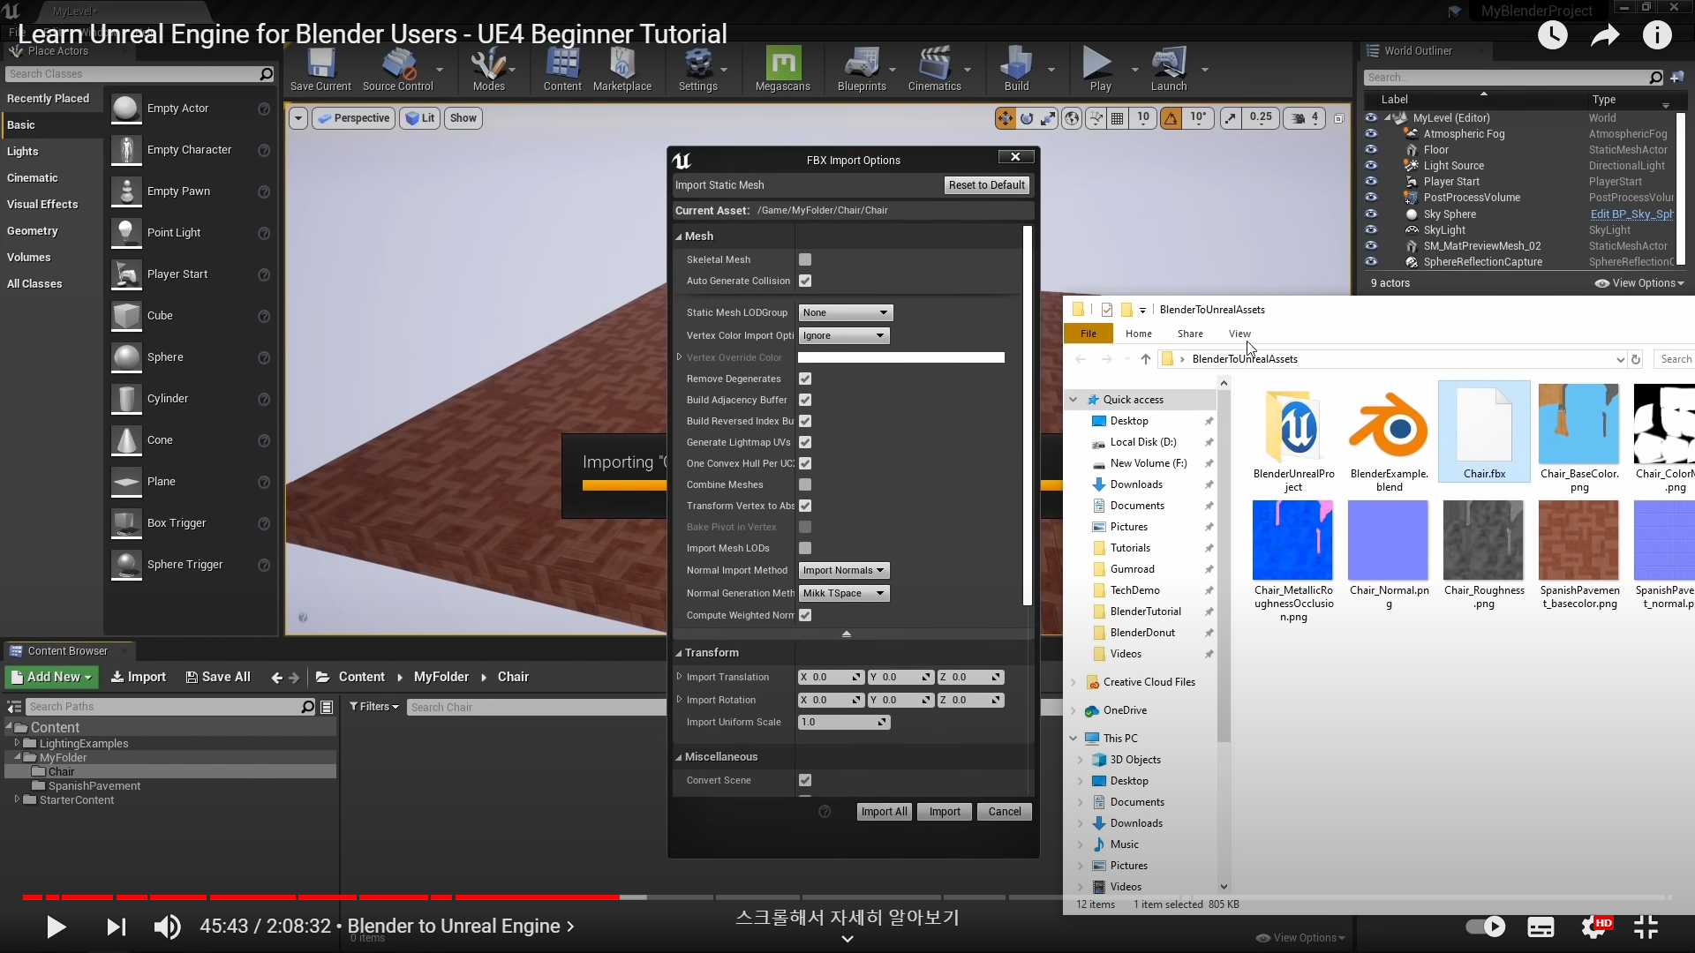
Task: Click Reset to Default button
Action: [x=986, y=185]
